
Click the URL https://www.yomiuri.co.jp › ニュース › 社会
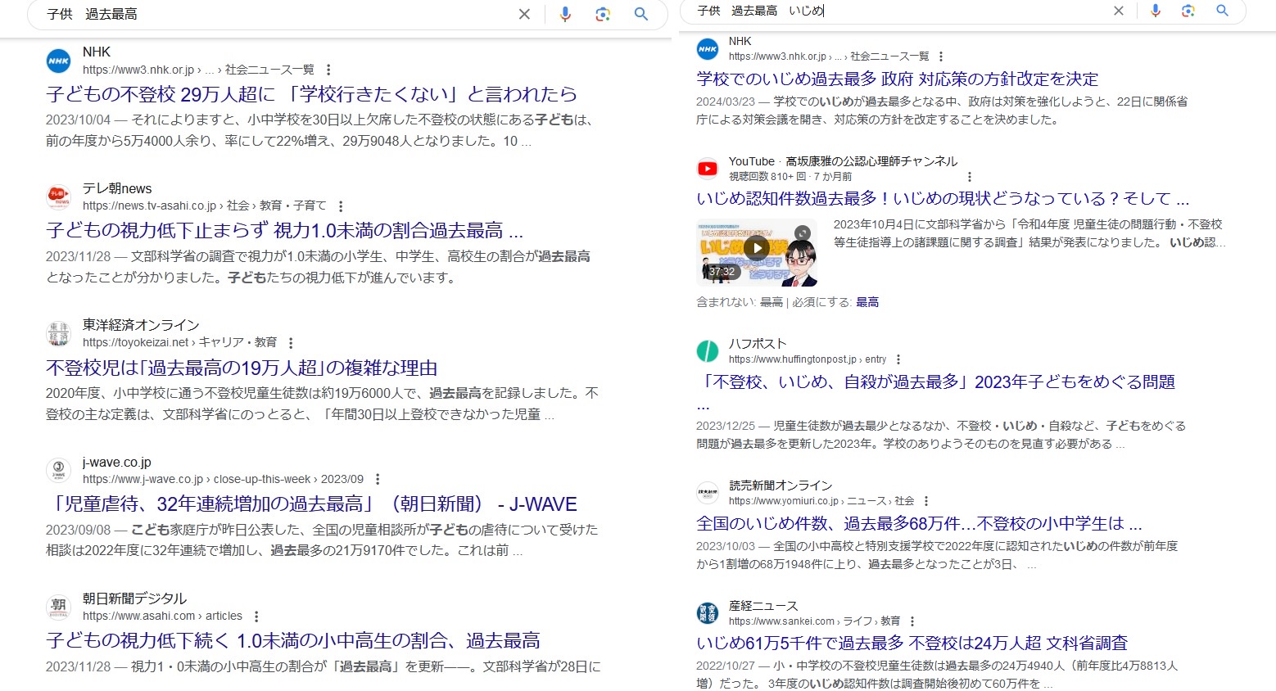(821, 501)
